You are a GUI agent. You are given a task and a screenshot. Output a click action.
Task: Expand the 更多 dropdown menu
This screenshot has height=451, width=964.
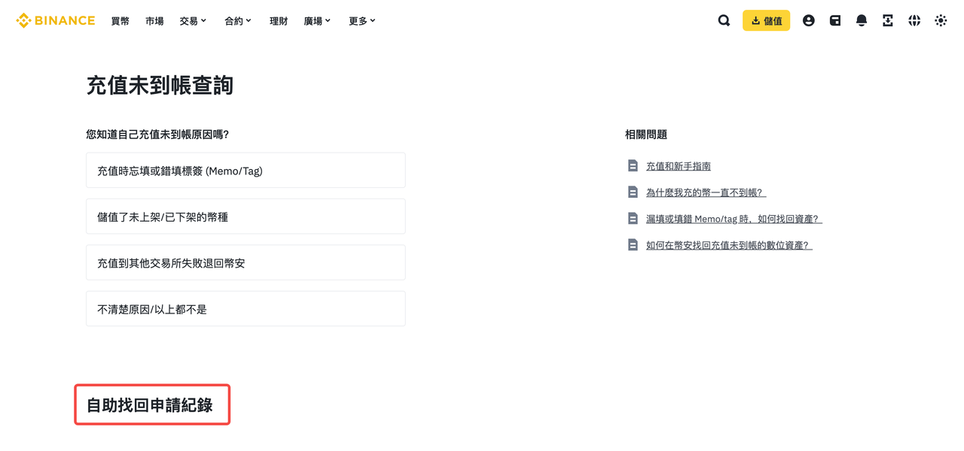pyautogui.click(x=361, y=21)
